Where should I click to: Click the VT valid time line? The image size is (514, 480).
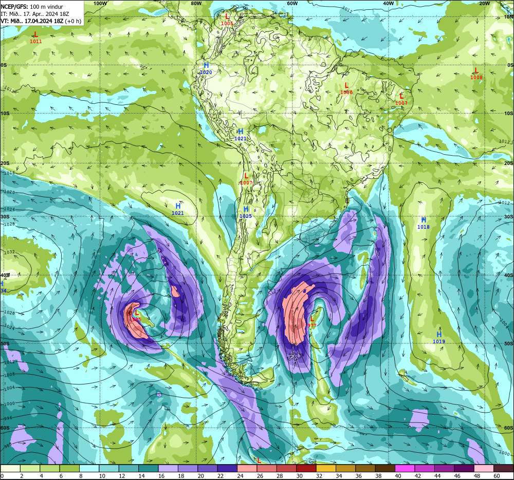(41, 21)
